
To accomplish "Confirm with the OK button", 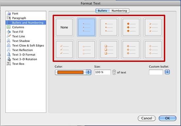I will tap(168, 118).
